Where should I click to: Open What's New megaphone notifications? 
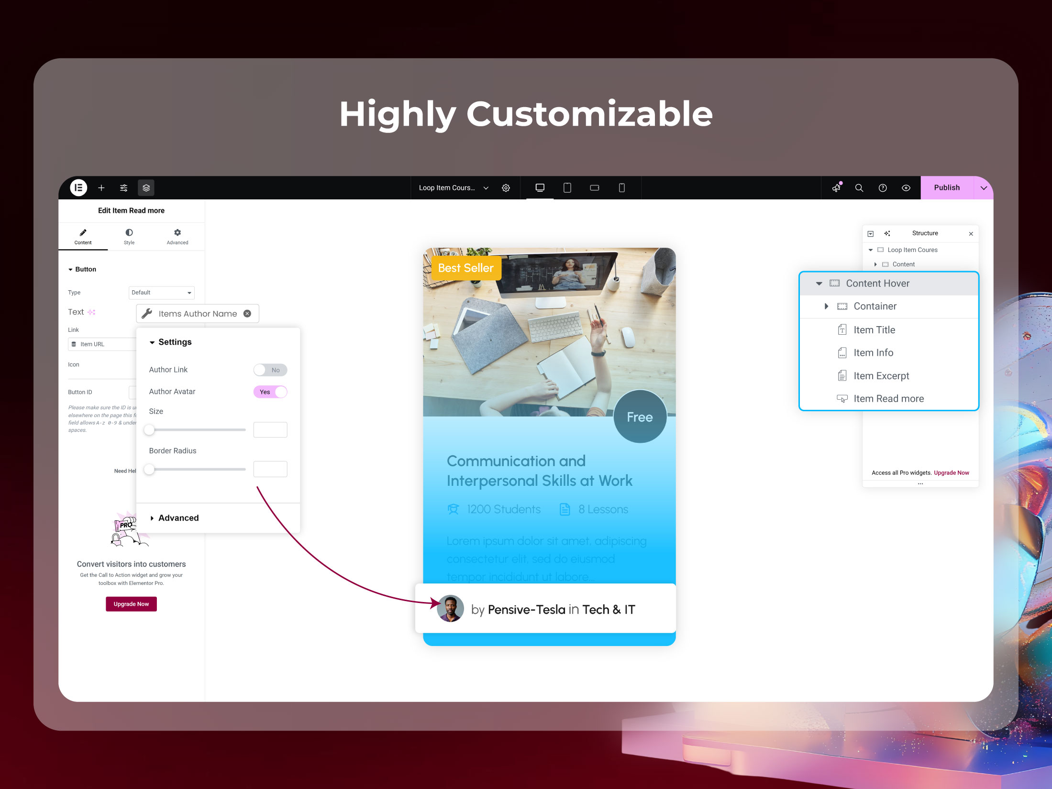pyautogui.click(x=836, y=188)
